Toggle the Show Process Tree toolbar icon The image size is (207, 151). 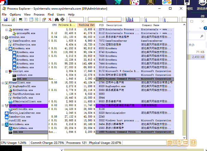pyautogui.click(x=26, y=19)
